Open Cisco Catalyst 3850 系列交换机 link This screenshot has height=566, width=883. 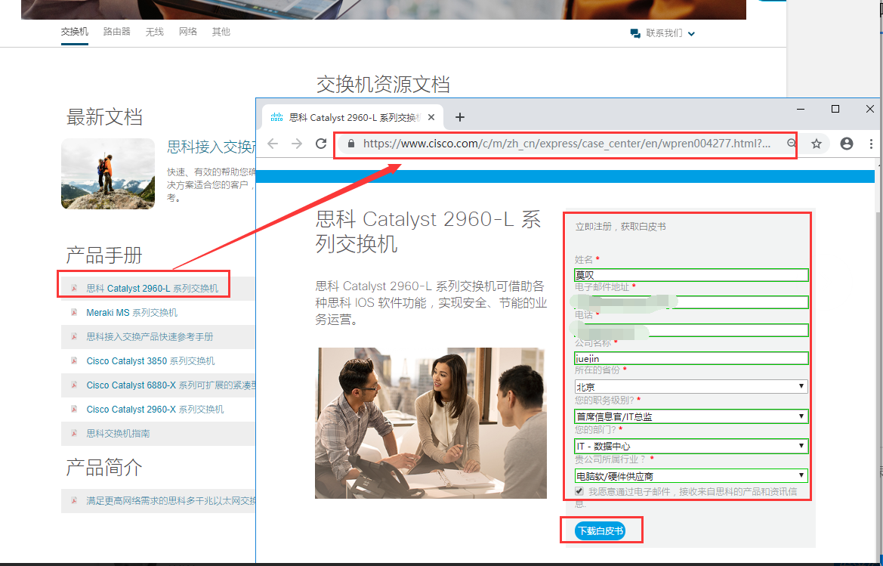150,361
